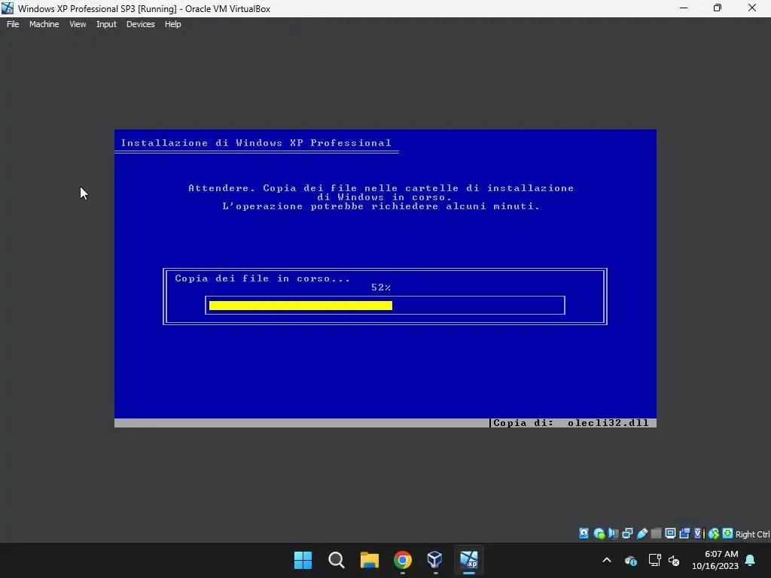Click the shared folders indicator icon
The height and width of the screenshot is (578, 771).
pyautogui.click(x=656, y=534)
